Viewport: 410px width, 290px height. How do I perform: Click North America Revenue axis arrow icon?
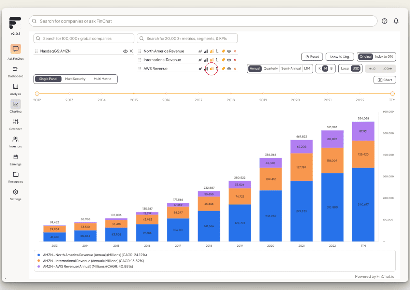tap(217, 51)
